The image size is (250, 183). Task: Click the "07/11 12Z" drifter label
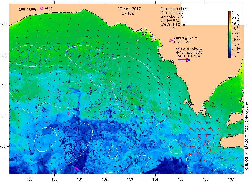click(x=182, y=42)
